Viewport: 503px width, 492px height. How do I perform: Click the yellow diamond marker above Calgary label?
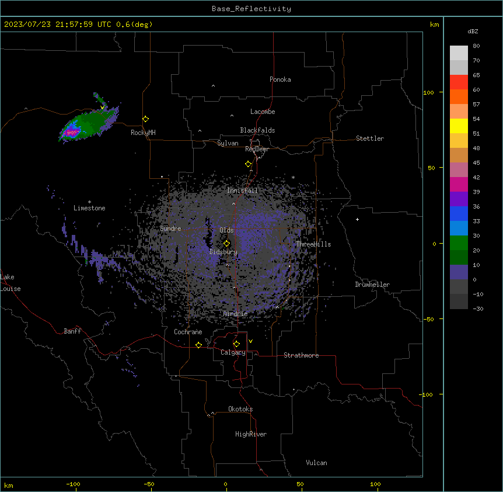point(236,344)
